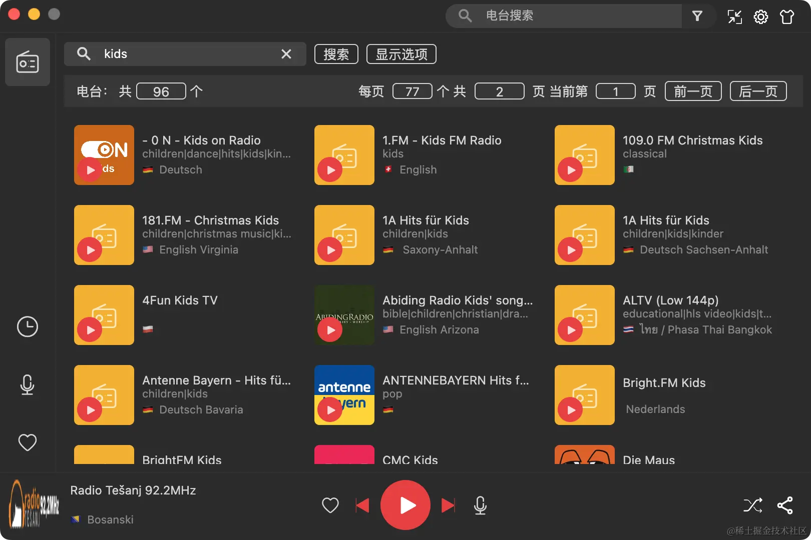Play 1A Hits für Kids Saxony-Anhalt
The height and width of the screenshot is (540, 811).
pos(330,249)
